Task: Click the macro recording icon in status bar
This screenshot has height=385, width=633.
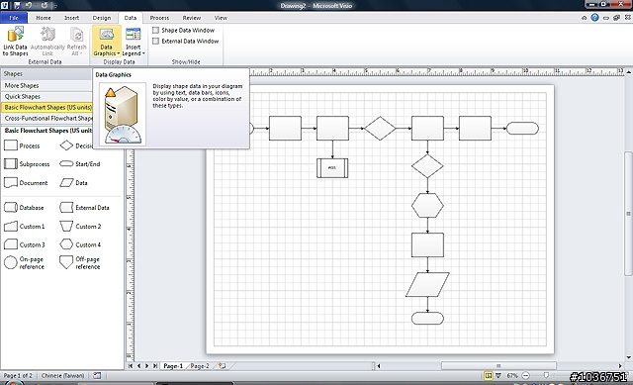Action: (97, 376)
